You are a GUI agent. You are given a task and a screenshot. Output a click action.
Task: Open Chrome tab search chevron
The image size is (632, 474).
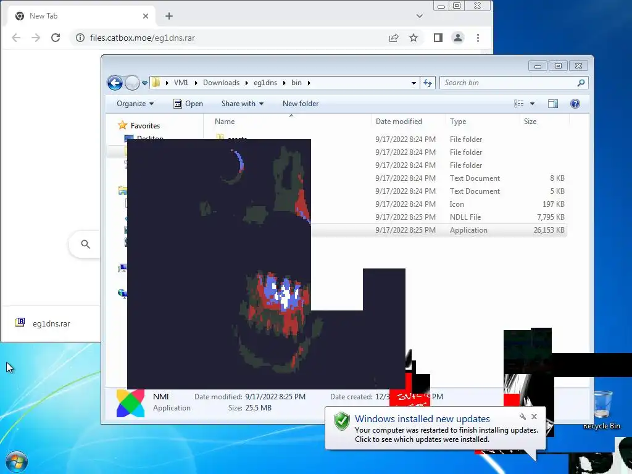pyautogui.click(x=420, y=16)
